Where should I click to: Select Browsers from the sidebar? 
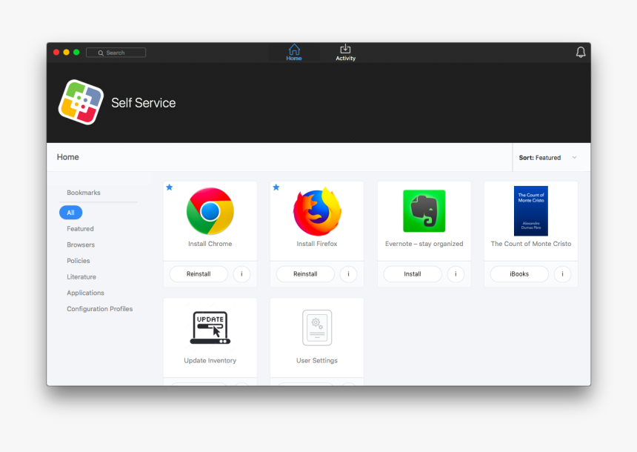80,245
